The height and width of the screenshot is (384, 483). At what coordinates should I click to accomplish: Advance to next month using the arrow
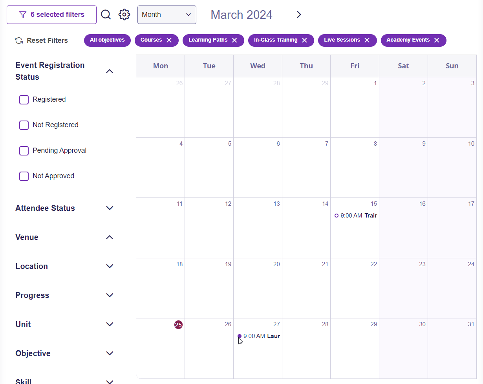click(299, 14)
